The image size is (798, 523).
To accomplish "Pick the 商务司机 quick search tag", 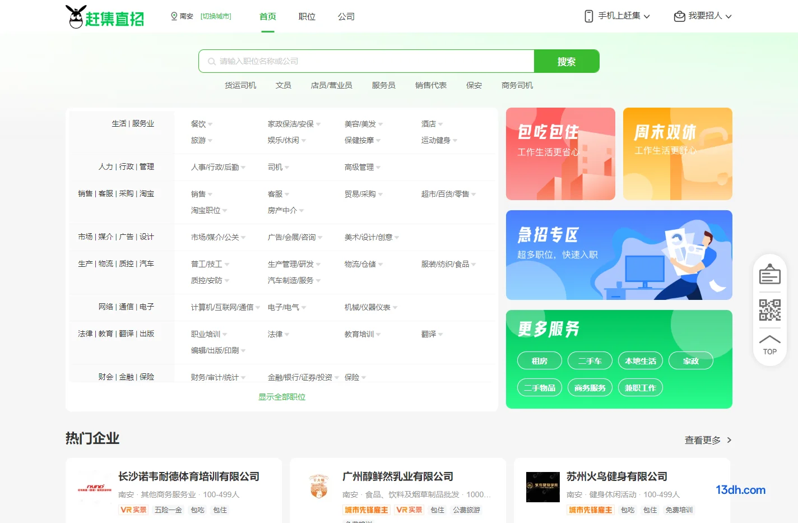I will 517,85.
